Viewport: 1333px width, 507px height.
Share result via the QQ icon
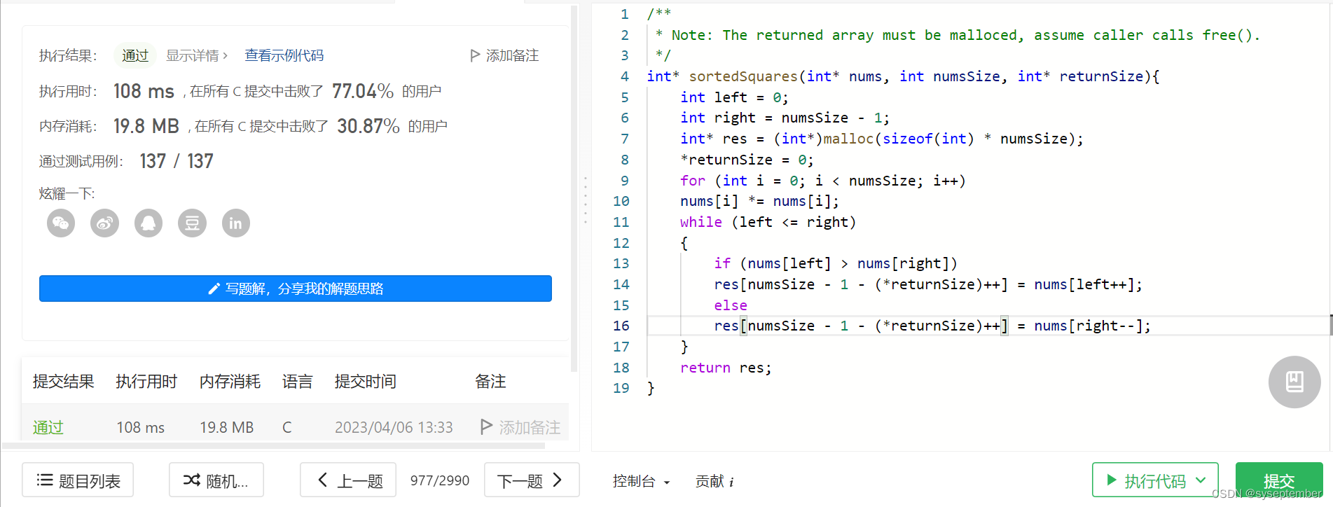coord(149,223)
